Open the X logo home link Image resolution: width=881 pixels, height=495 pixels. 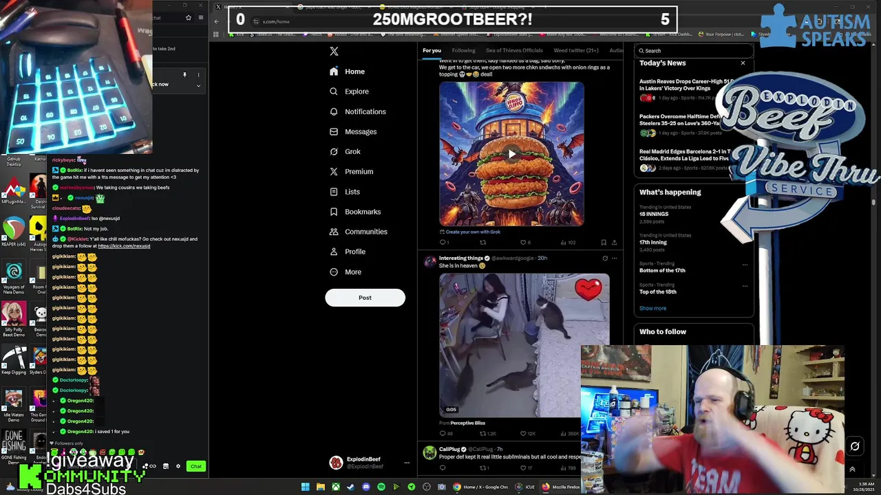click(334, 51)
